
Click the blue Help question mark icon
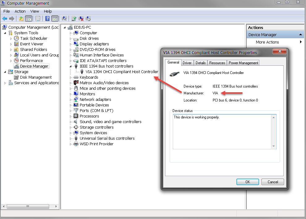(x=47, y=19)
